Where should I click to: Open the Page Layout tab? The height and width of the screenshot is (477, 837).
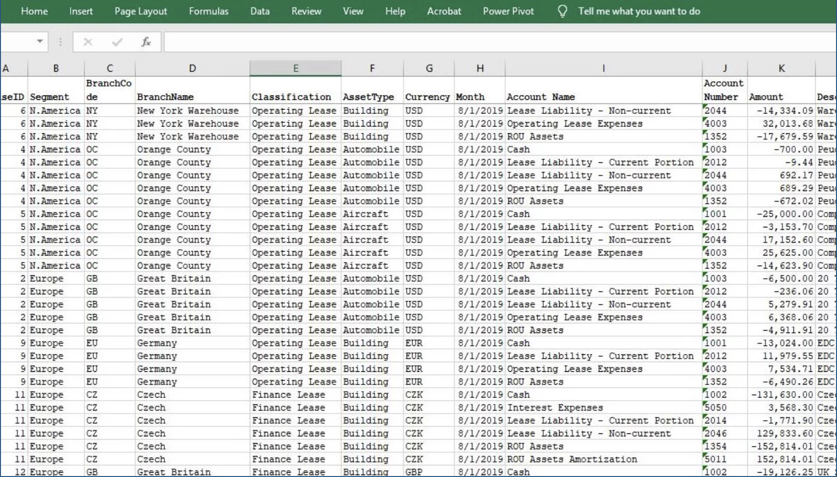[x=141, y=11]
